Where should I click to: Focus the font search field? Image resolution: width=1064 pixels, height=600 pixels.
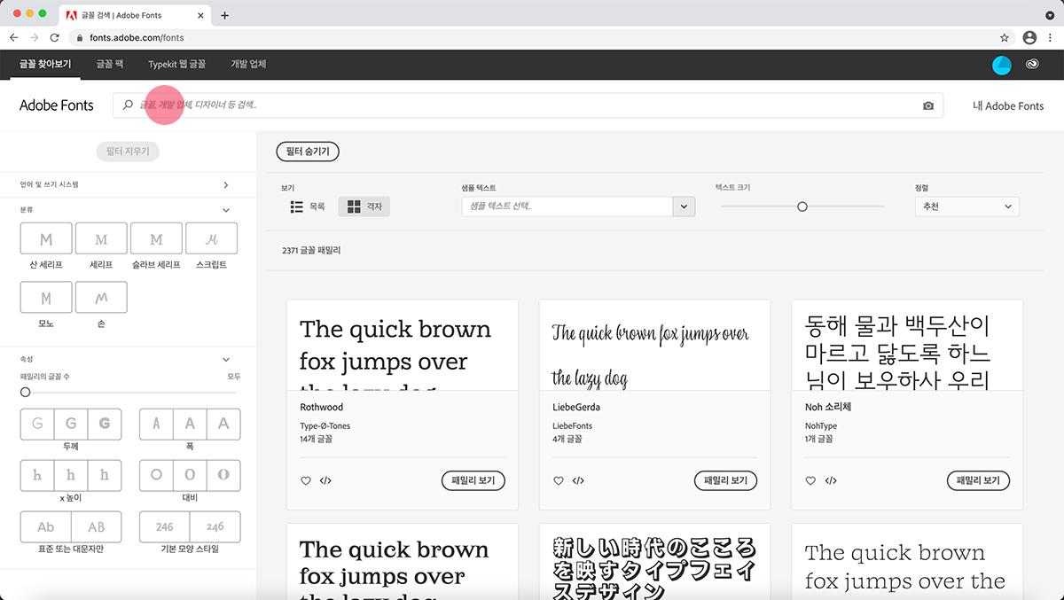pos(528,105)
